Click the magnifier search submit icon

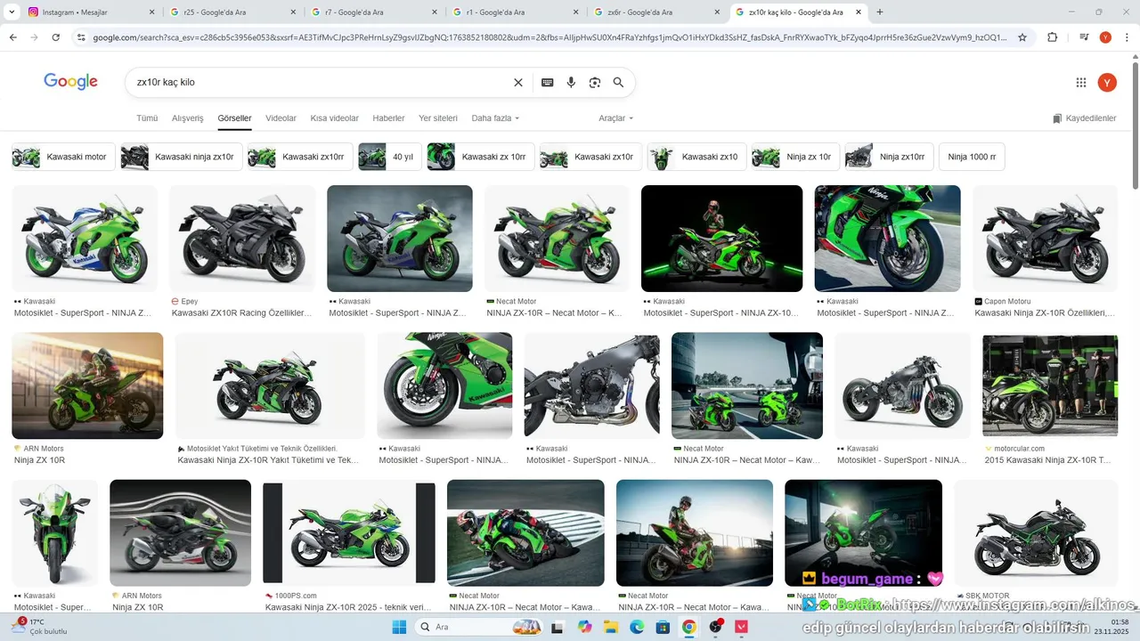click(x=618, y=82)
